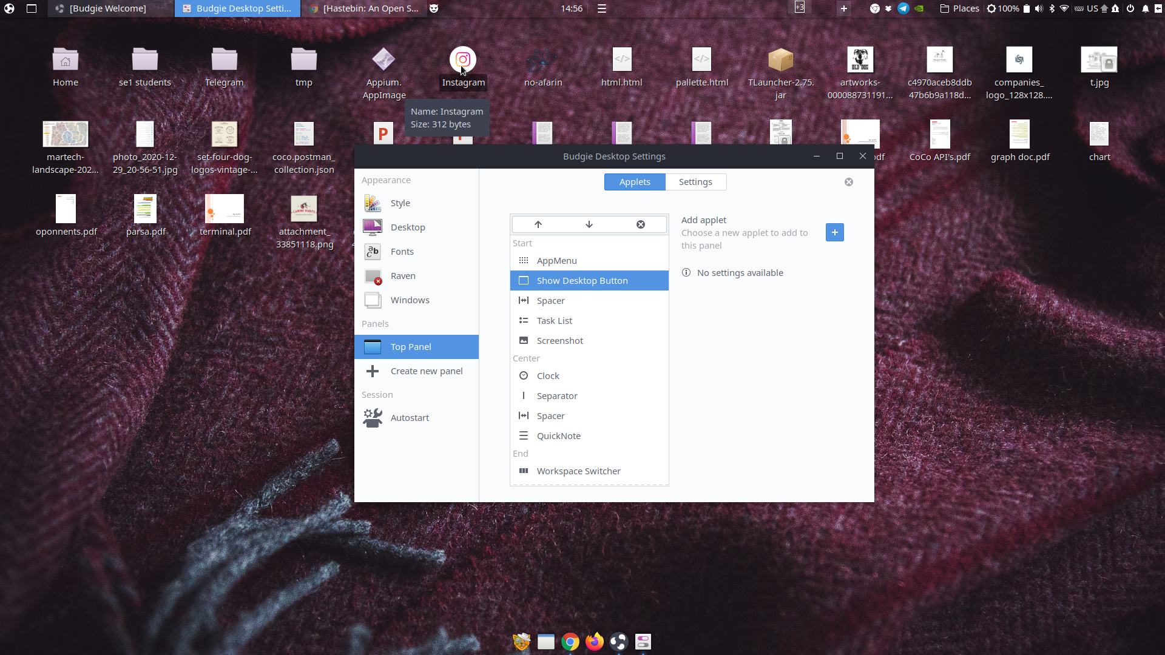Viewport: 1165px width, 655px height.
Task: Select Show Desktop Button applet row
Action: pyautogui.click(x=589, y=281)
